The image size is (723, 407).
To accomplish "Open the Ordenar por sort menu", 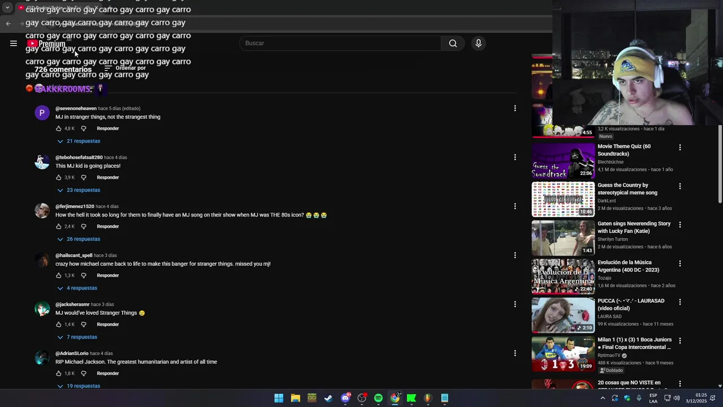I will pyautogui.click(x=125, y=68).
